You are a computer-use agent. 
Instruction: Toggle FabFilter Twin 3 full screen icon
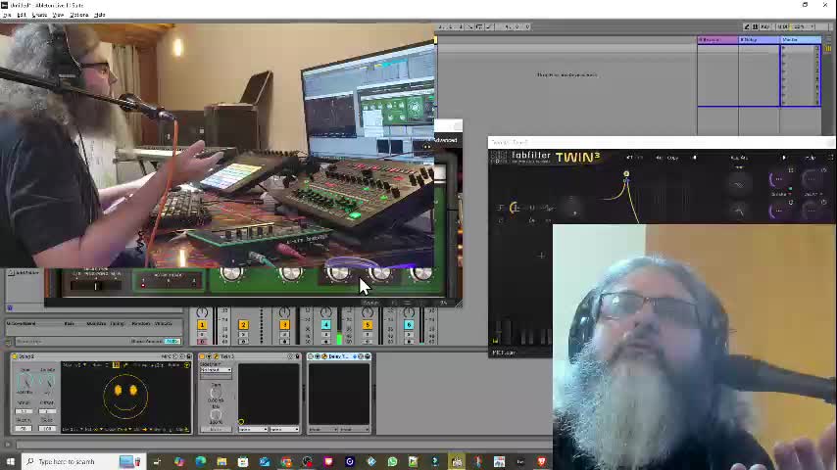tap(830, 158)
